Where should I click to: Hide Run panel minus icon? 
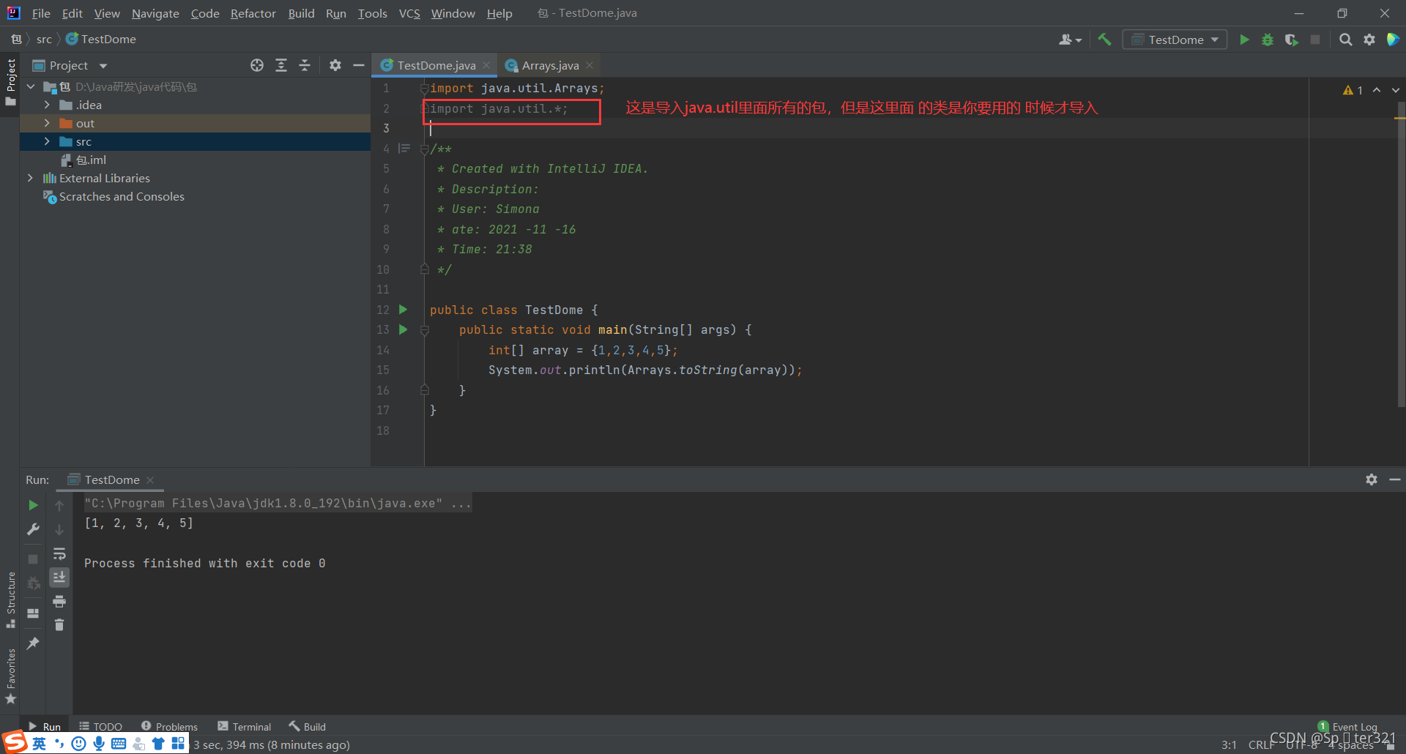point(1395,479)
